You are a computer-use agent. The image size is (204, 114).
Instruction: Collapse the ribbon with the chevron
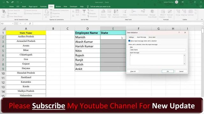(x=202, y=20)
